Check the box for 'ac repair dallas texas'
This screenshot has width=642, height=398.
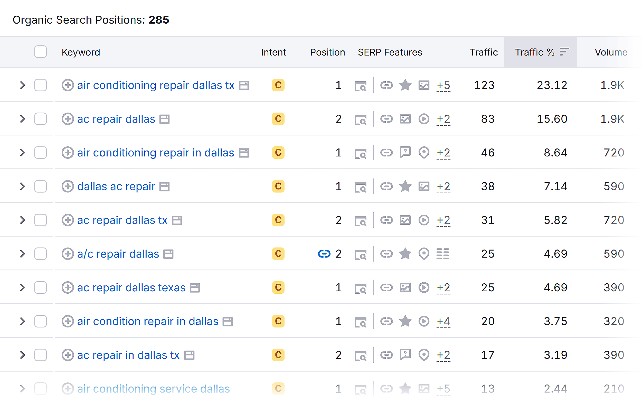pyautogui.click(x=41, y=288)
